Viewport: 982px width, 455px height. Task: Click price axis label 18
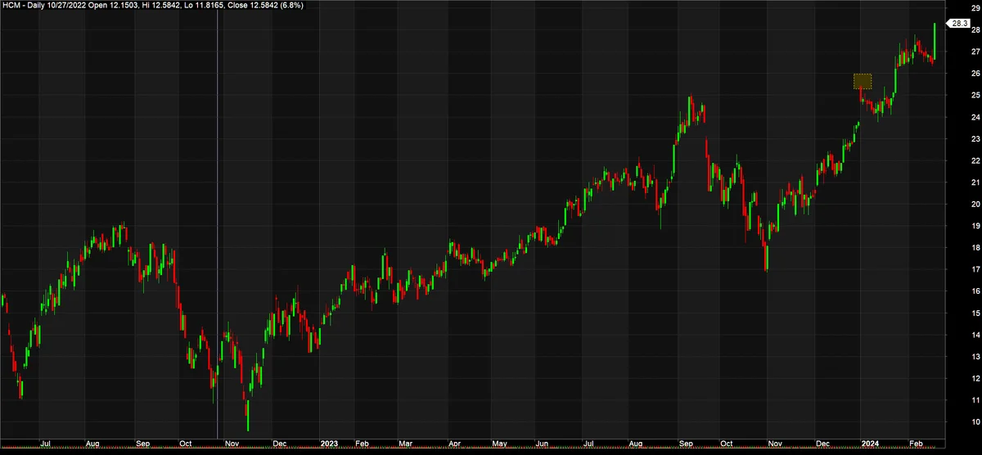pos(975,248)
